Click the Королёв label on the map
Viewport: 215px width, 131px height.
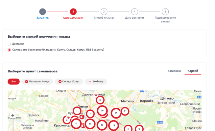click(147, 101)
